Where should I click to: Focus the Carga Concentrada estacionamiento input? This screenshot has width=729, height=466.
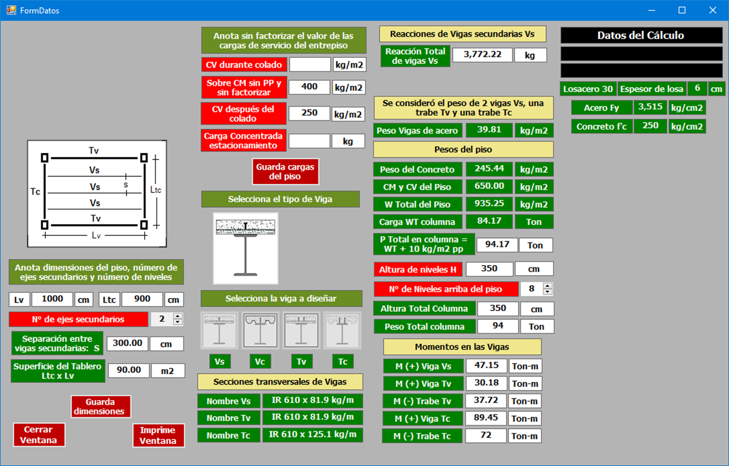coord(309,141)
